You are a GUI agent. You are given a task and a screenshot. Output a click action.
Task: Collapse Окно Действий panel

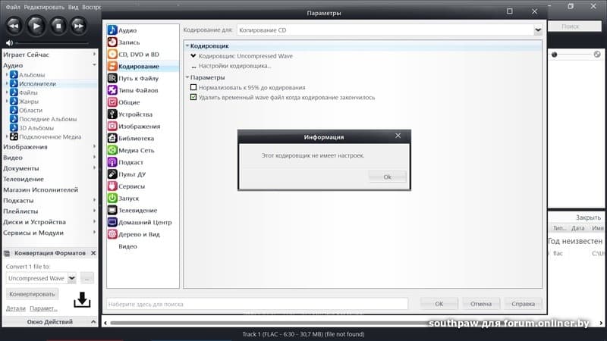coord(93,321)
